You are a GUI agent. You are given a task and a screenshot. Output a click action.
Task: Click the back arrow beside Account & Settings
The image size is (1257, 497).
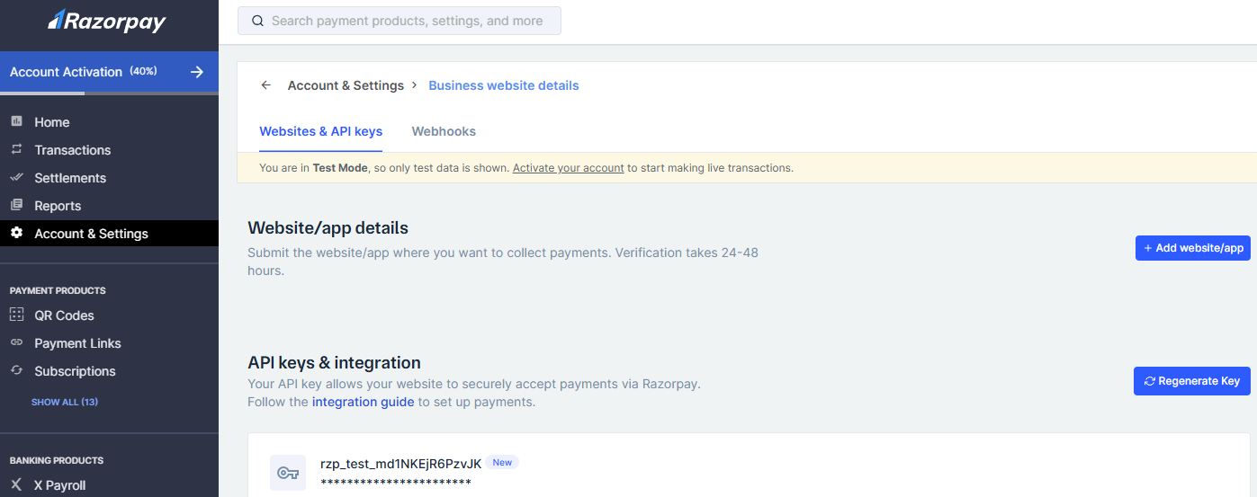tap(265, 85)
